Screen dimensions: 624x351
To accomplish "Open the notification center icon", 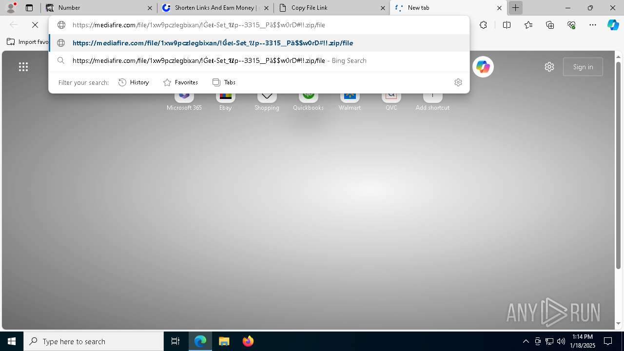I will coord(608,341).
